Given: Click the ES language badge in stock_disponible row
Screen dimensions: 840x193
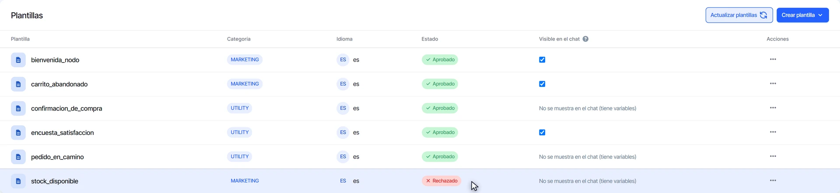Looking at the screenshot, I should (343, 181).
